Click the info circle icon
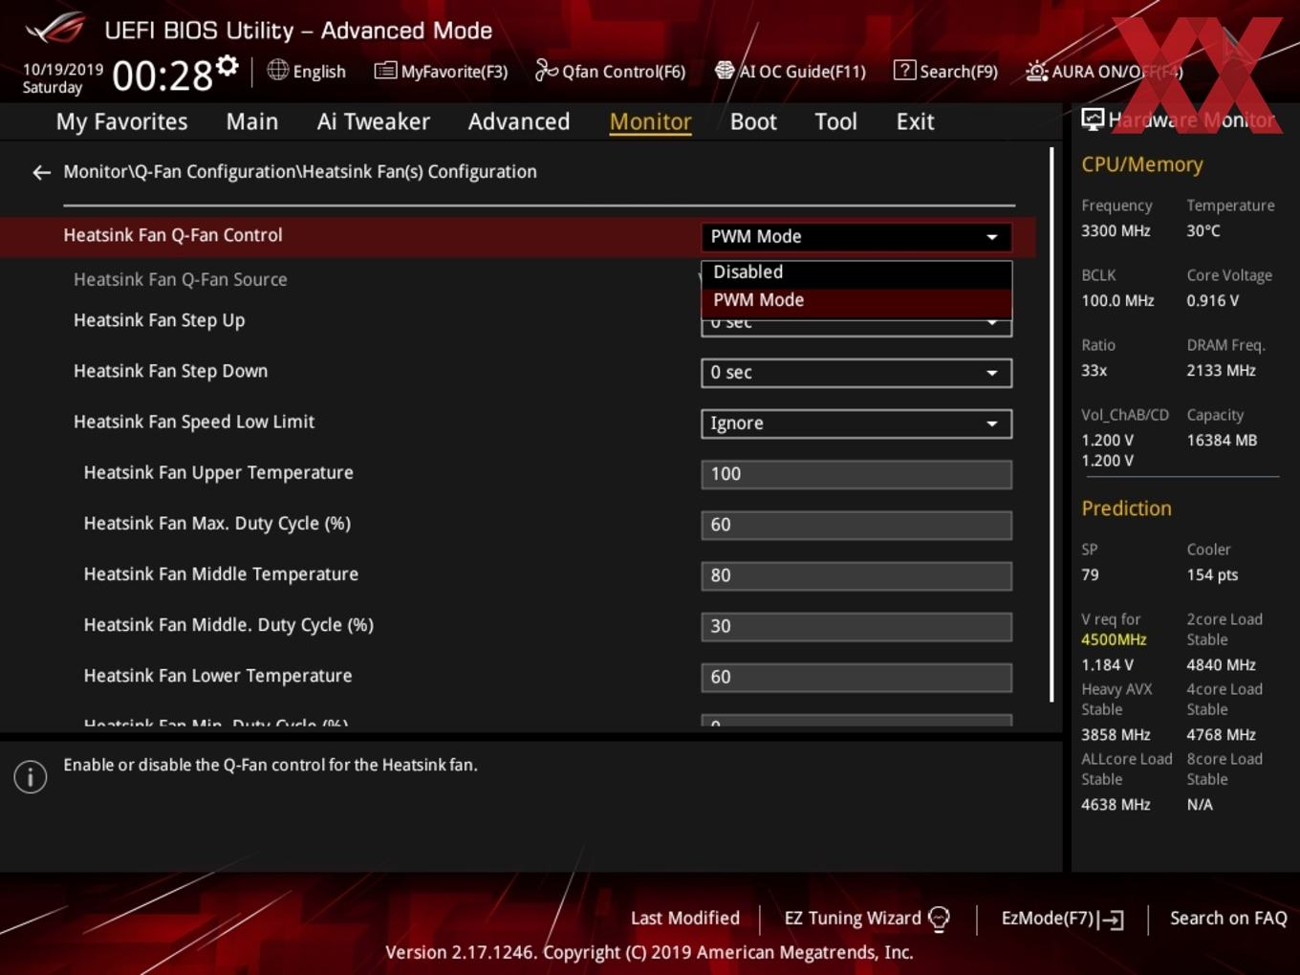This screenshot has height=975, width=1300. point(31,777)
